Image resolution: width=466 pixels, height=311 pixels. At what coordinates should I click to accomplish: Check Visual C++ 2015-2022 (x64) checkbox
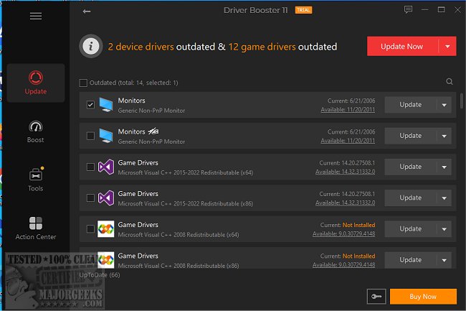pyautogui.click(x=90, y=167)
